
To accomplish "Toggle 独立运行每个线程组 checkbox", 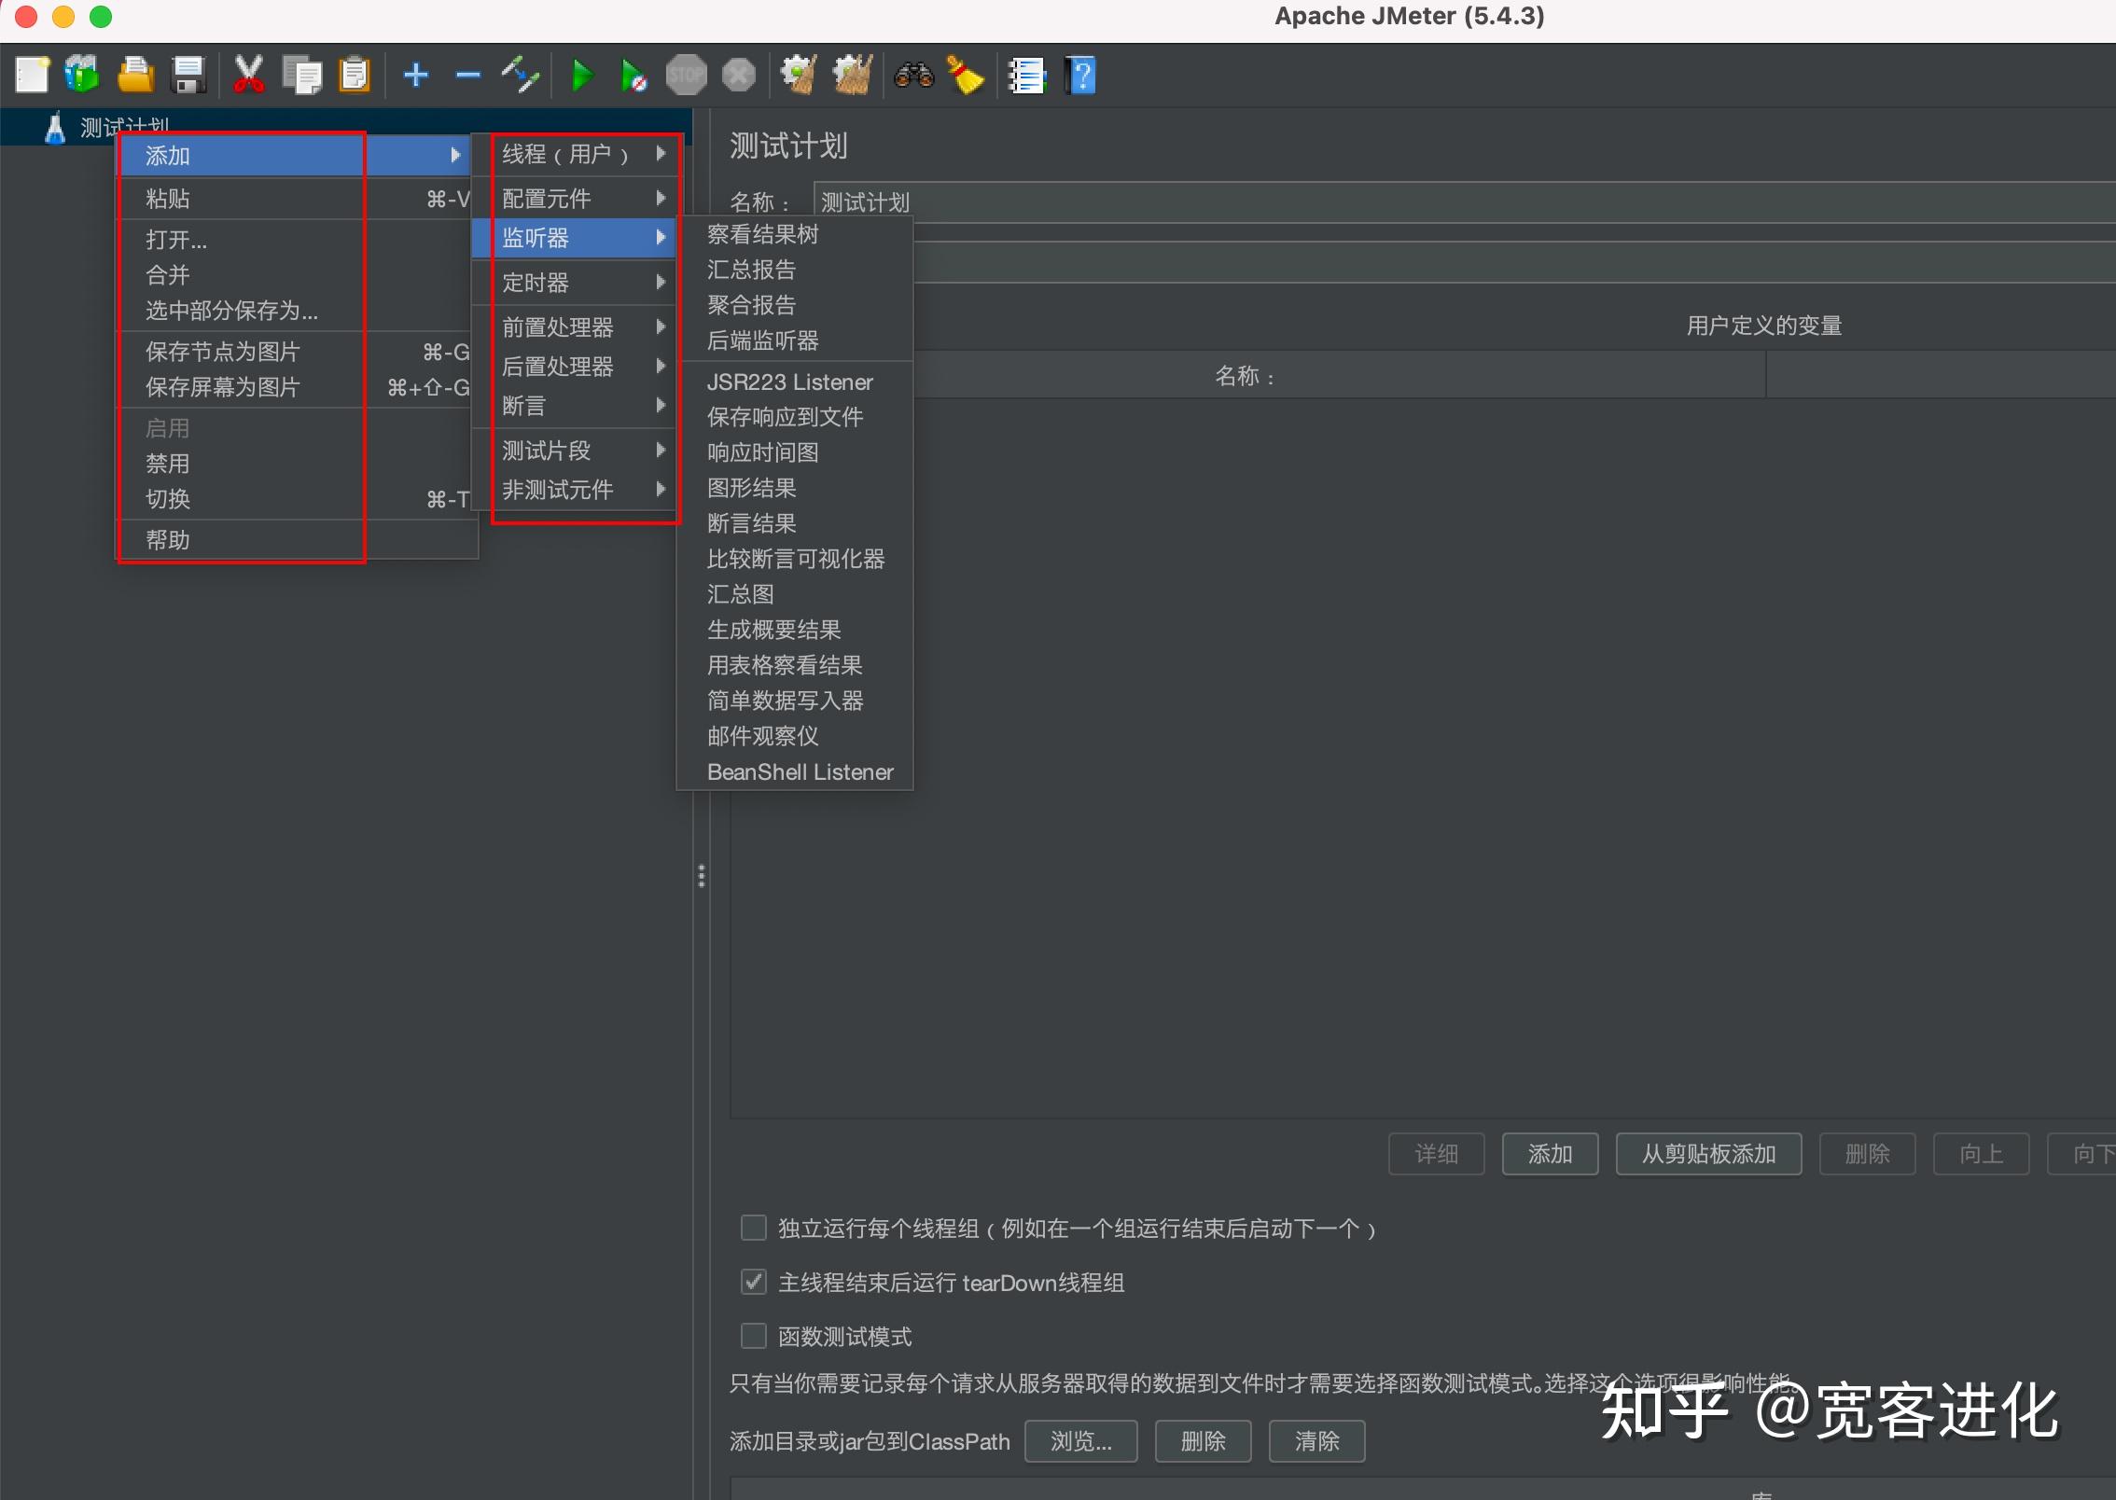I will coord(753,1228).
